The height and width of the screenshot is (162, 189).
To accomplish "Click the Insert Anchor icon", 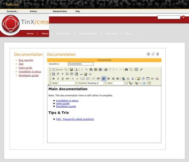I will 133,79.
